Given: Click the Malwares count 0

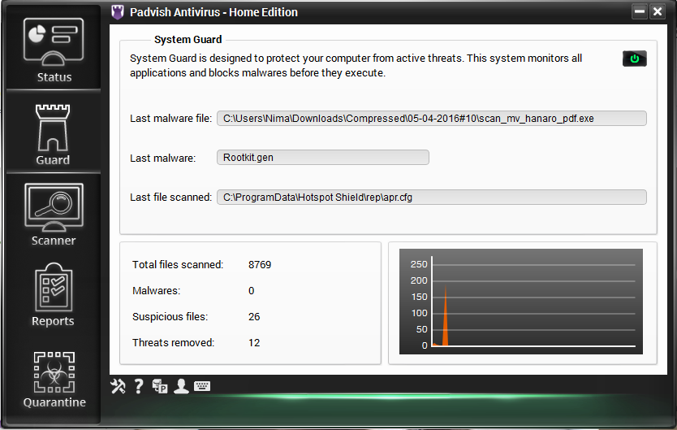Looking at the screenshot, I should click(252, 291).
